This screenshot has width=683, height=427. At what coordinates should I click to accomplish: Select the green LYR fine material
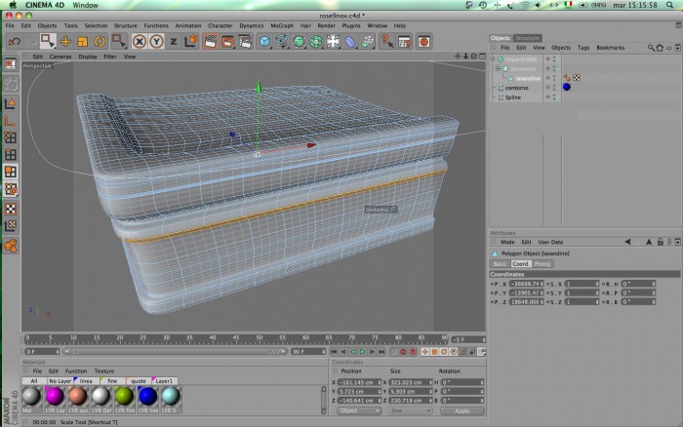tap(124, 396)
